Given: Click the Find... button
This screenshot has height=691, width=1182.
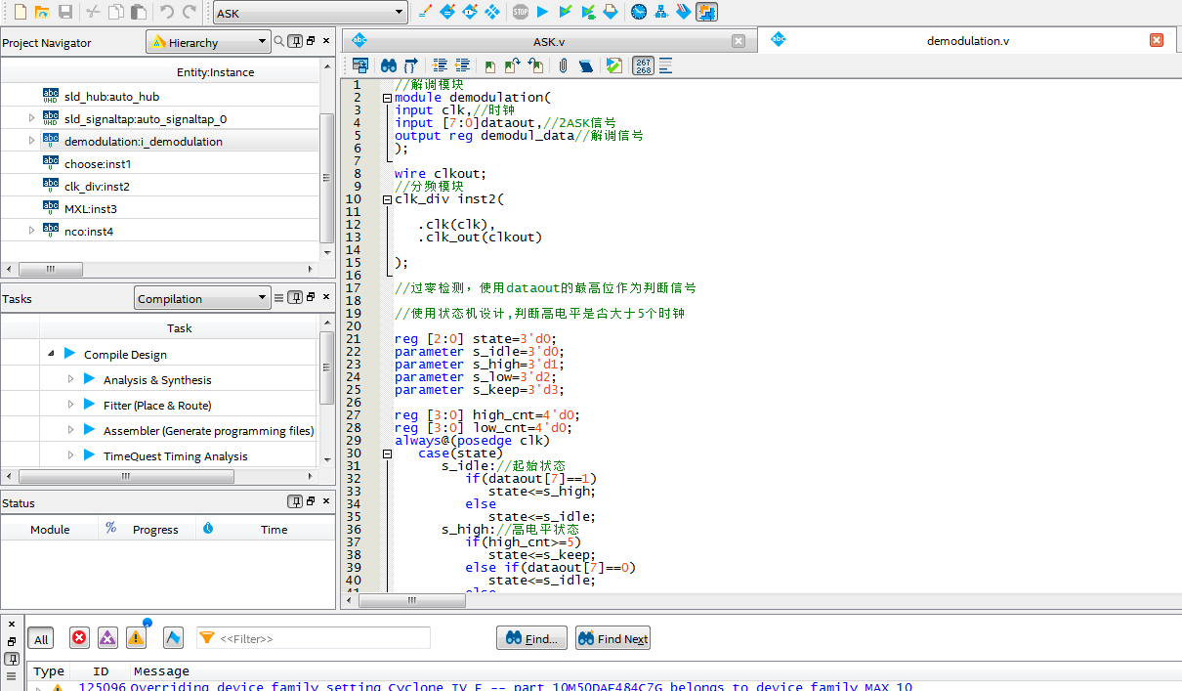Looking at the screenshot, I should click(x=531, y=638).
